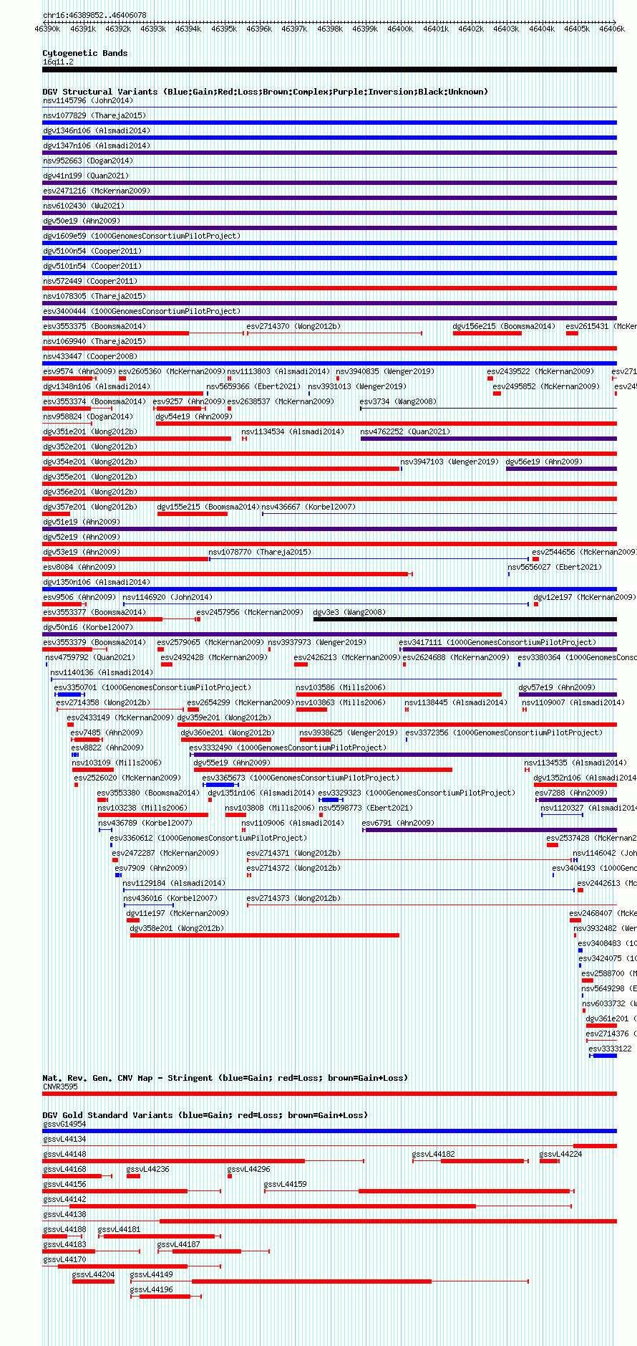Image resolution: width=637 pixels, height=1346 pixels.
Task: Select gssvL44224 gold standard variant
Action: 561,1154
